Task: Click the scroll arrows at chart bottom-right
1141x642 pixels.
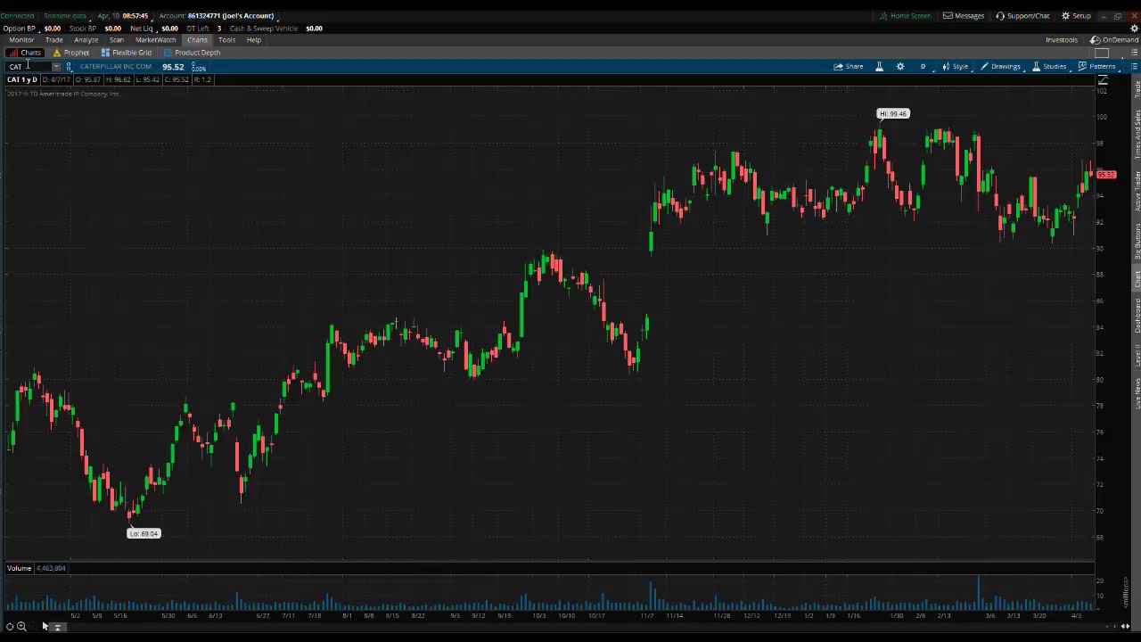Action: click(1125, 626)
